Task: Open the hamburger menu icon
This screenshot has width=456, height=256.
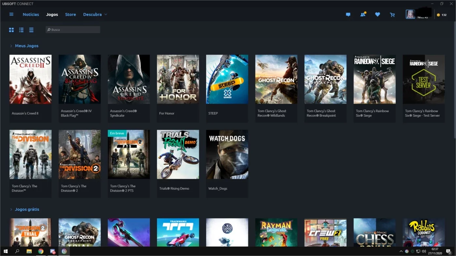Action: (x=11, y=14)
